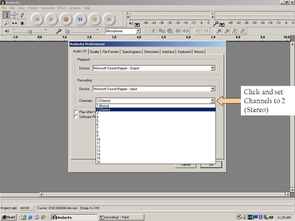Select the Time Shift tool
The image size is (295, 221).
coord(14,23)
